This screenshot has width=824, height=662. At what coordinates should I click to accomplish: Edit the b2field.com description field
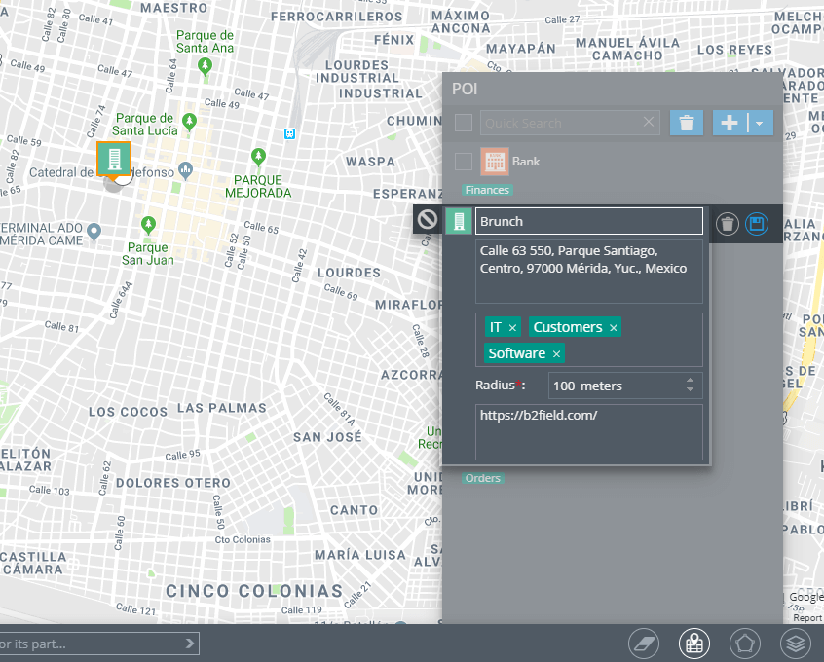coord(589,432)
